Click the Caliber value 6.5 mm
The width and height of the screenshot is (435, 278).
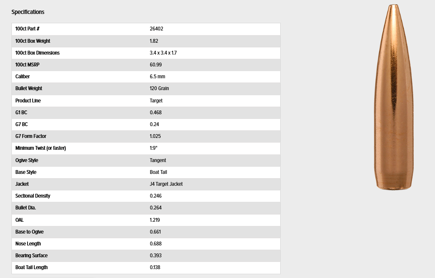[x=157, y=77]
